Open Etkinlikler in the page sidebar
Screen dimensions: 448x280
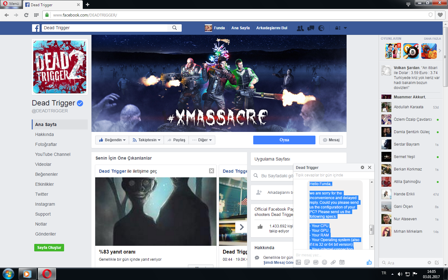(44, 184)
